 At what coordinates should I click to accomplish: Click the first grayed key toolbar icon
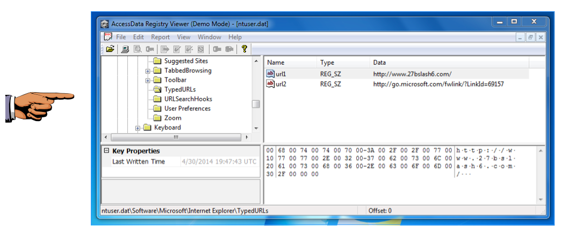150,49
